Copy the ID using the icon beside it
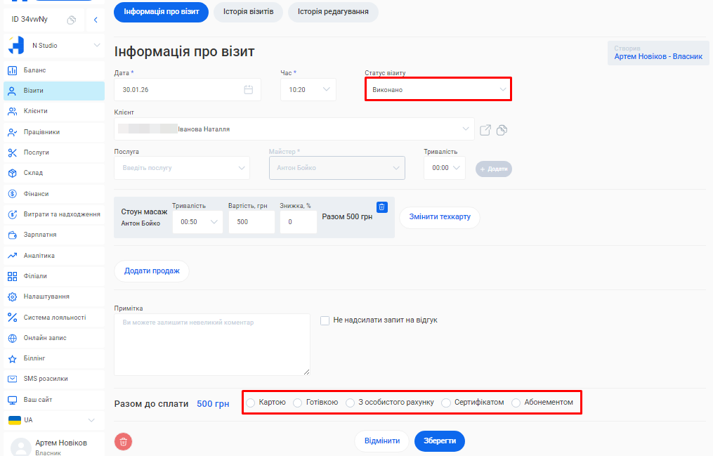Image resolution: width=713 pixels, height=456 pixels. coord(71,20)
